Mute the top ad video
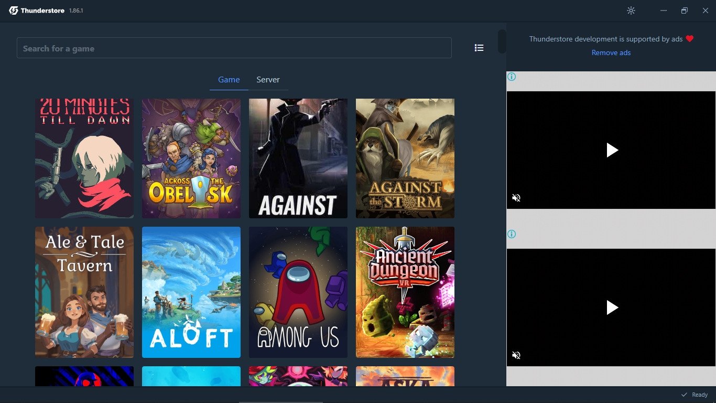Viewport: 716px width, 403px height. coord(516,198)
